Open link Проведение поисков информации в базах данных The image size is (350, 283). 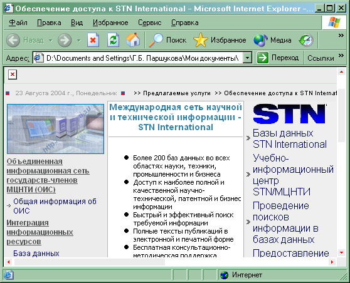[285, 222]
